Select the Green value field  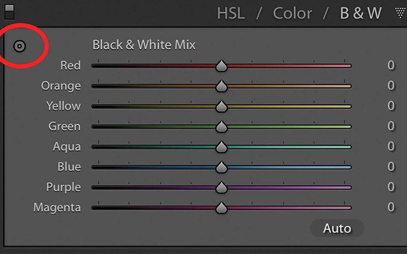pos(391,126)
